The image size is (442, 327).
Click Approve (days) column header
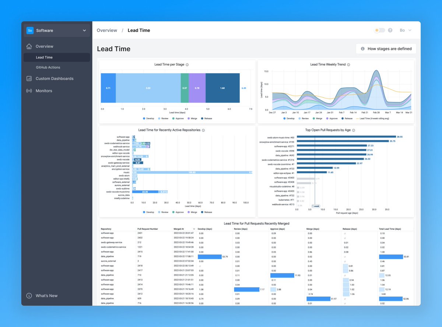278,229
